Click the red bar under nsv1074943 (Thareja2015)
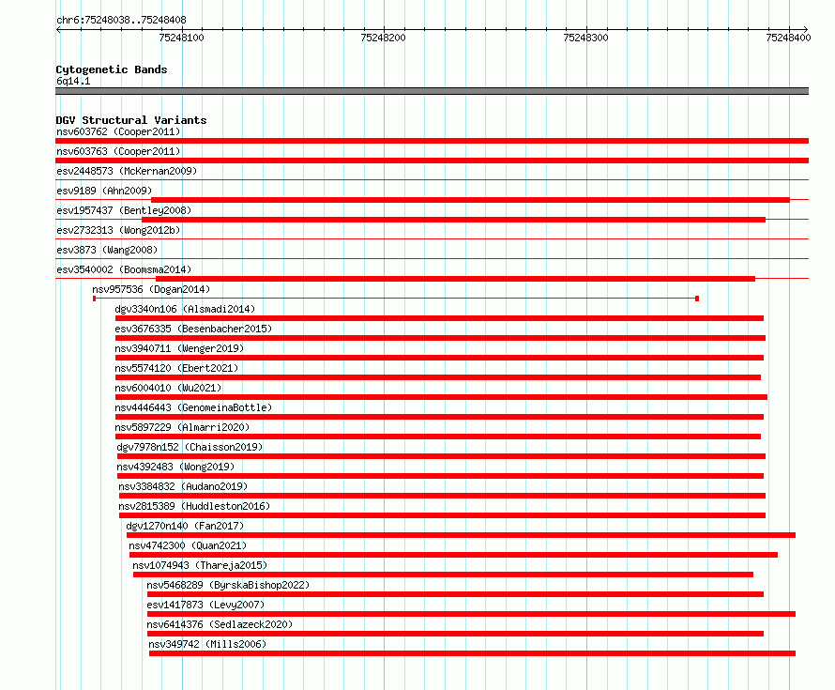Screen dimensions: 835x690 (443, 575)
